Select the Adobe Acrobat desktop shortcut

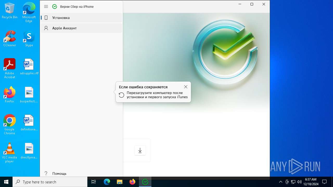click(x=10, y=69)
